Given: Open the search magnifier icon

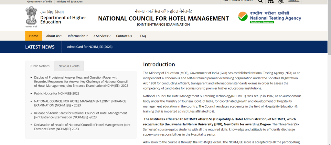Looking at the screenshot, I should [261, 1].
